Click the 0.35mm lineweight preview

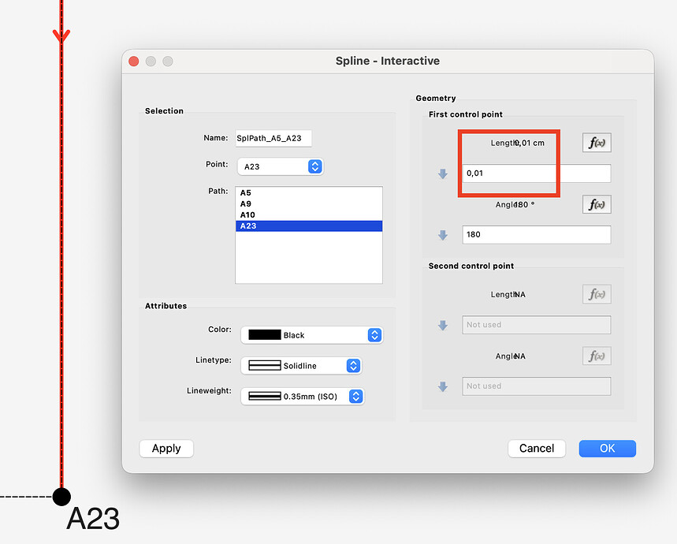point(265,397)
